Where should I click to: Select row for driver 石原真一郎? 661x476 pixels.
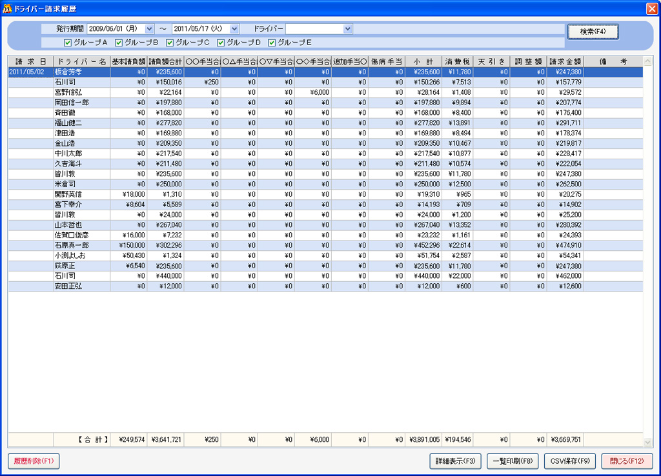(325, 246)
